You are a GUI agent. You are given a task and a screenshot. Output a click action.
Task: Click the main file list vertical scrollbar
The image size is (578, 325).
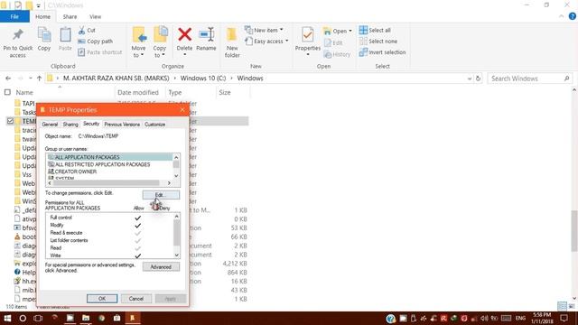[x=574, y=231]
